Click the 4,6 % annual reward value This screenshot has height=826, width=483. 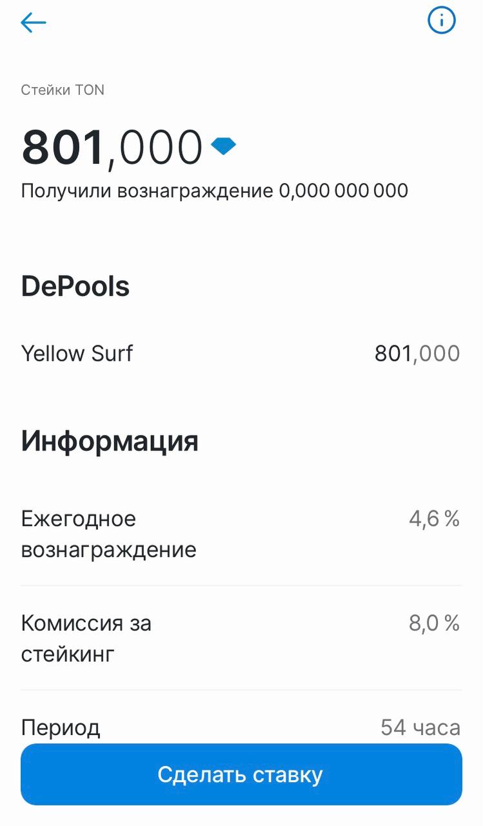point(434,519)
